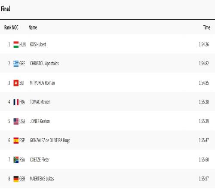215x189 pixels.
Task: Click the South Africa flag icon
Action: point(16,160)
